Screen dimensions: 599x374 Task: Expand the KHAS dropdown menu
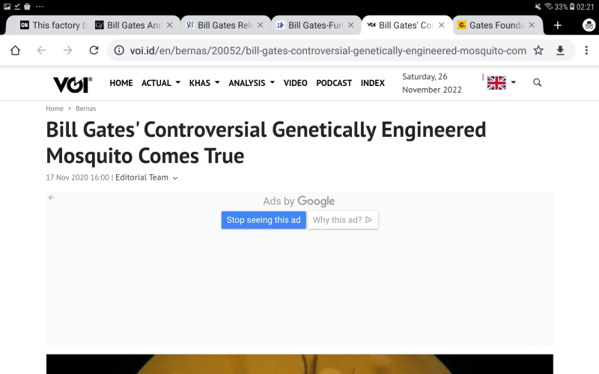click(204, 83)
